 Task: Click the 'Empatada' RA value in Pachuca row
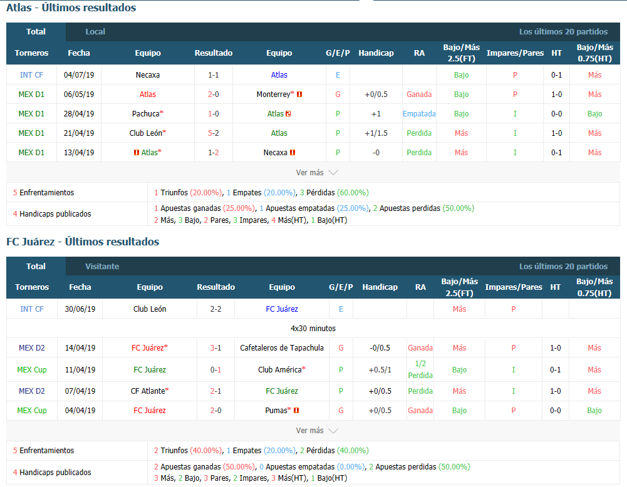(419, 114)
